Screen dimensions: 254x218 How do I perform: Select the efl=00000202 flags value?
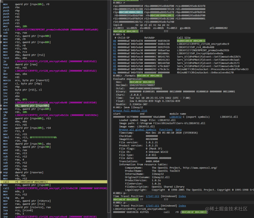click(x=219, y=28)
